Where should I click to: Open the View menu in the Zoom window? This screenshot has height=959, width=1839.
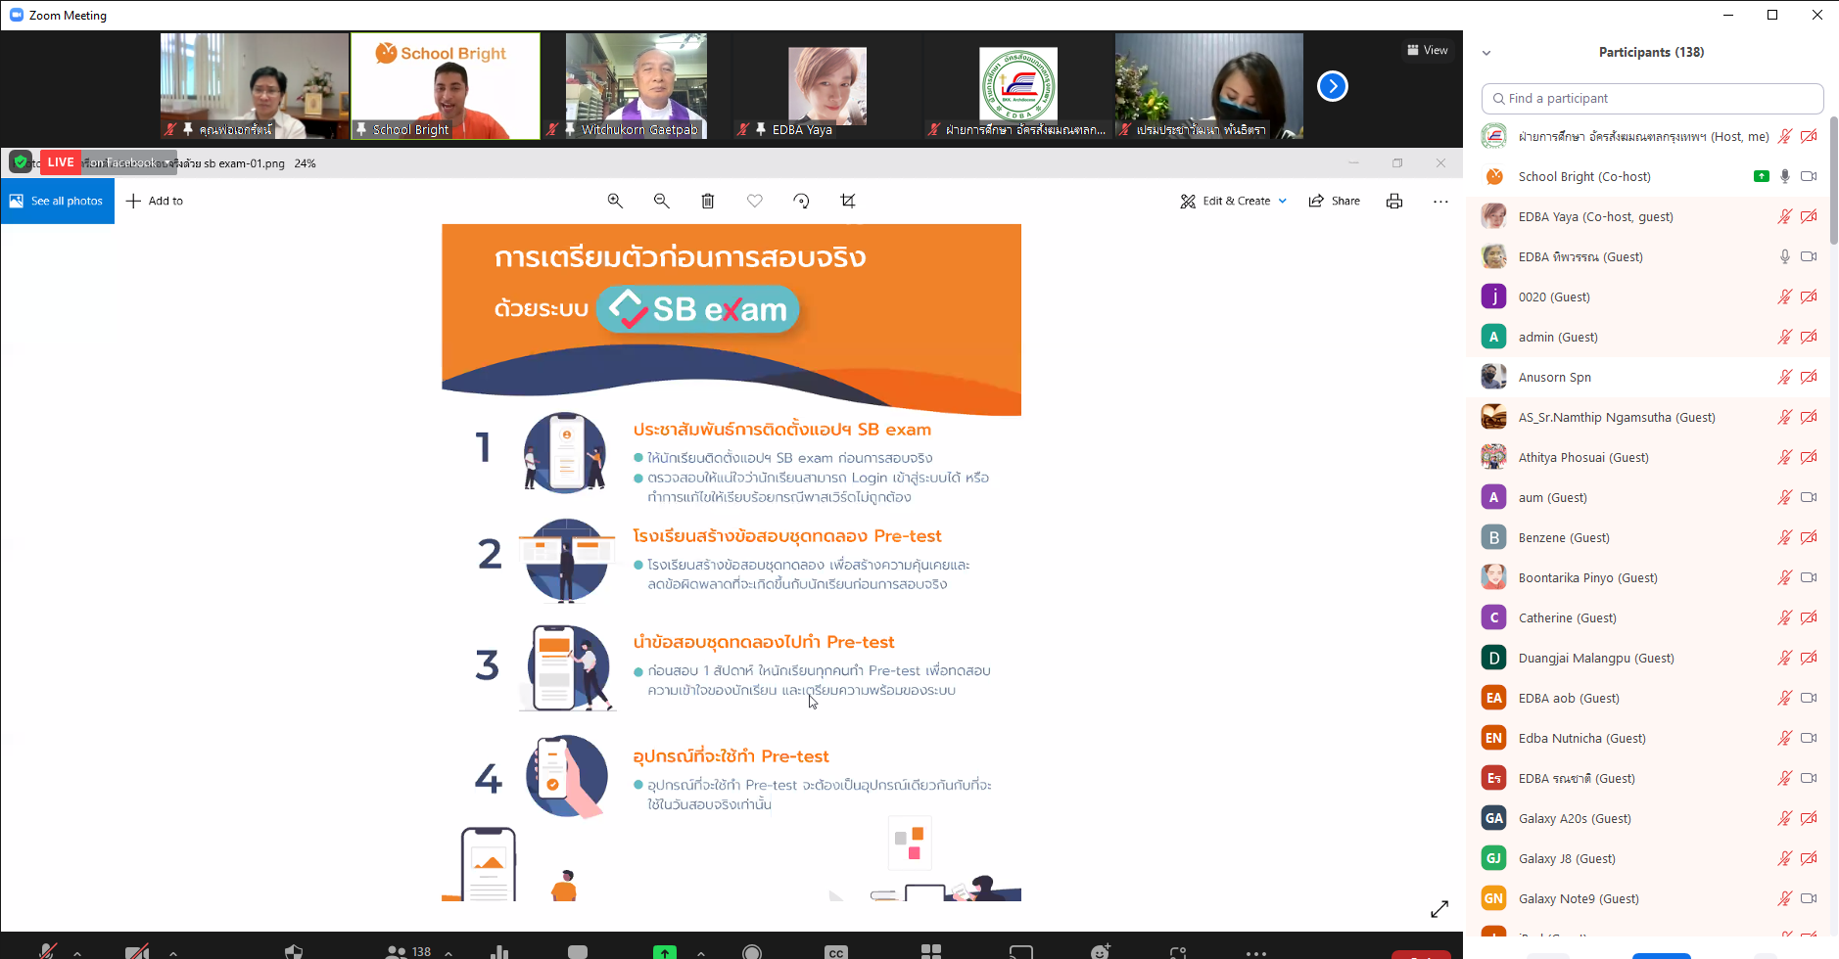[x=1428, y=50]
